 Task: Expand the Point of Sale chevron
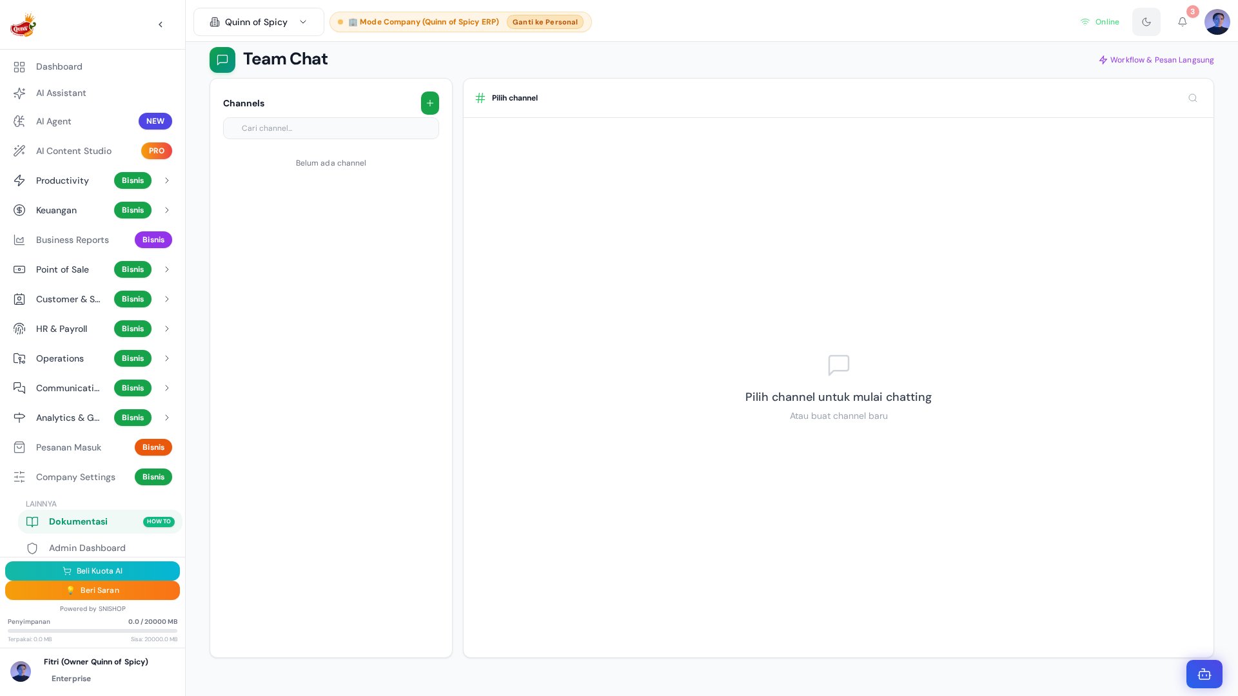167,269
